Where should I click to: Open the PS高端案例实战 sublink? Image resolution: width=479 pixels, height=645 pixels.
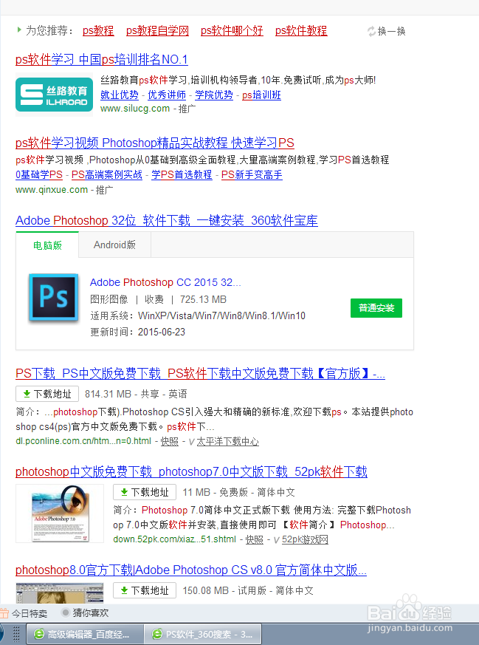coord(107,175)
